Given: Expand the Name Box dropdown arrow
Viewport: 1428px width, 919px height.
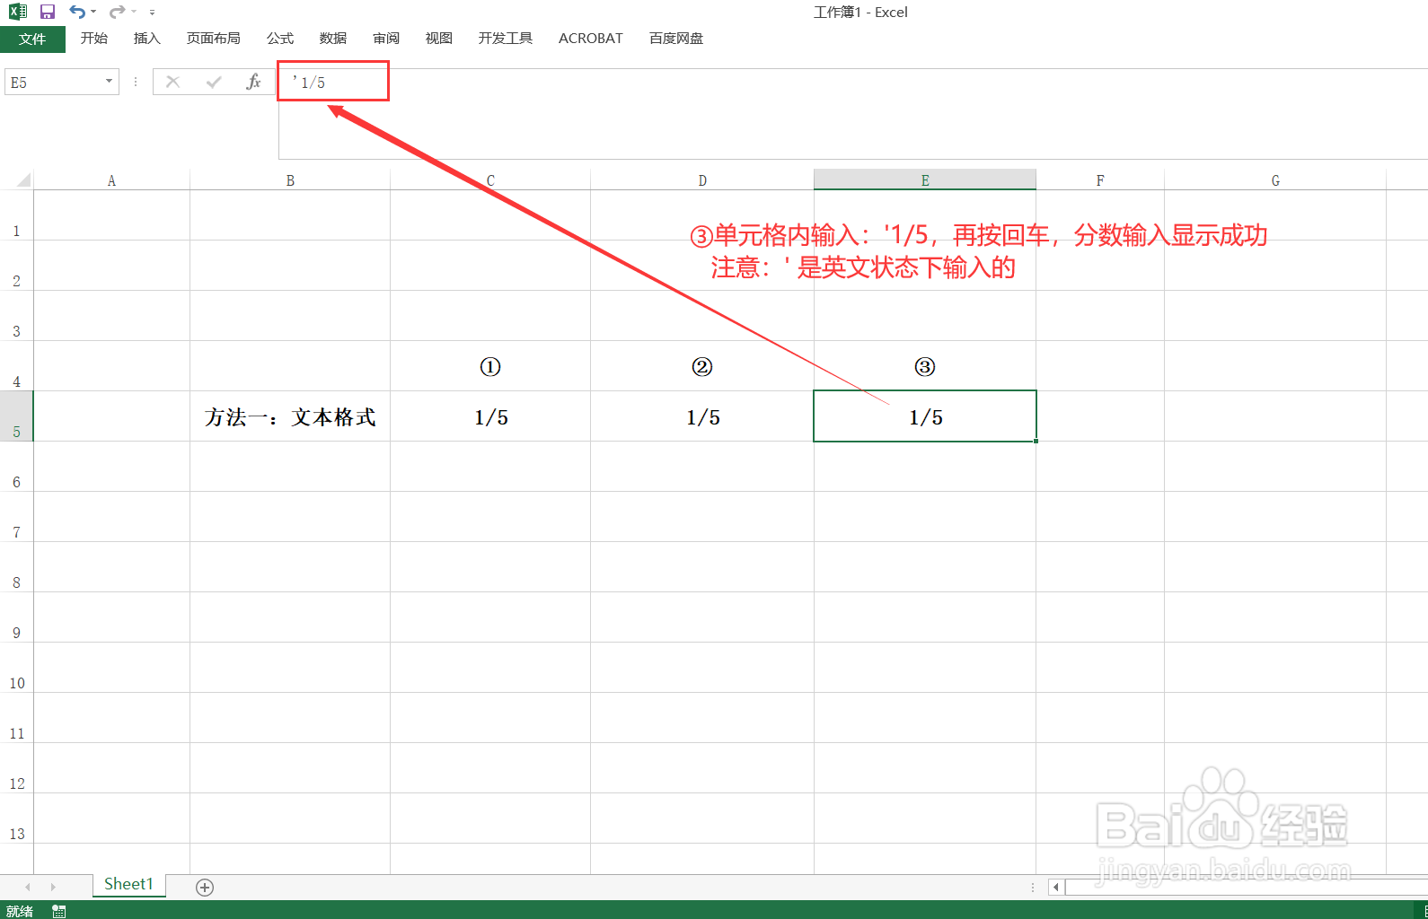Looking at the screenshot, I should pyautogui.click(x=110, y=82).
